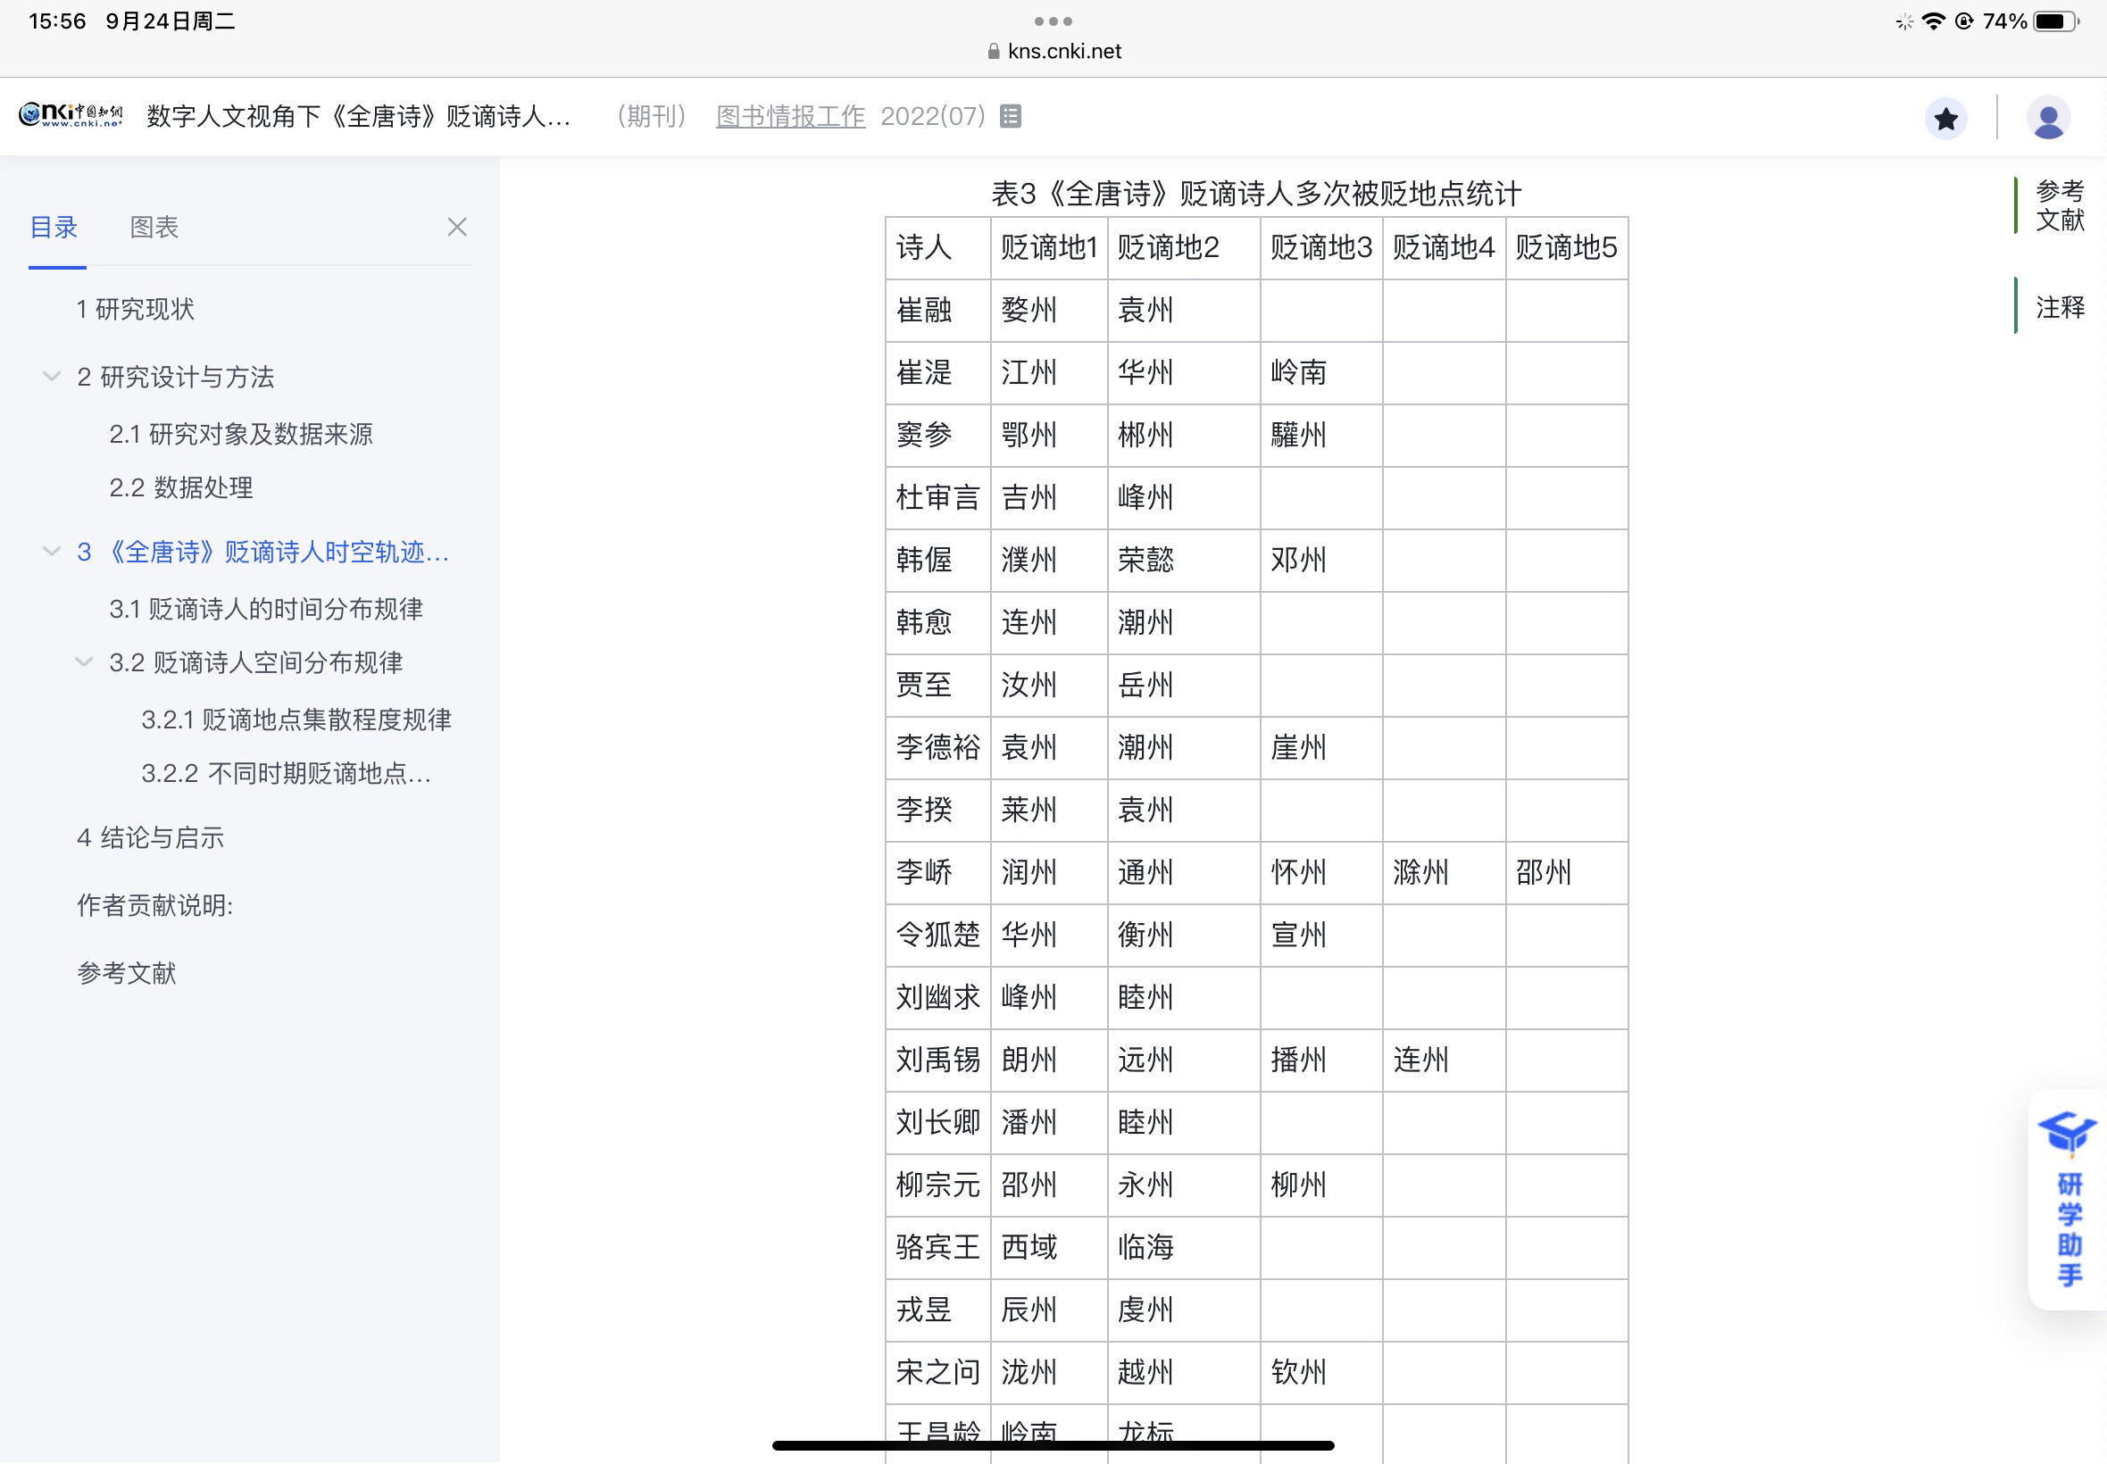The height and width of the screenshot is (1464, 2107).
Task: Click the 贬谪地5 column header
Action: 1566,247
